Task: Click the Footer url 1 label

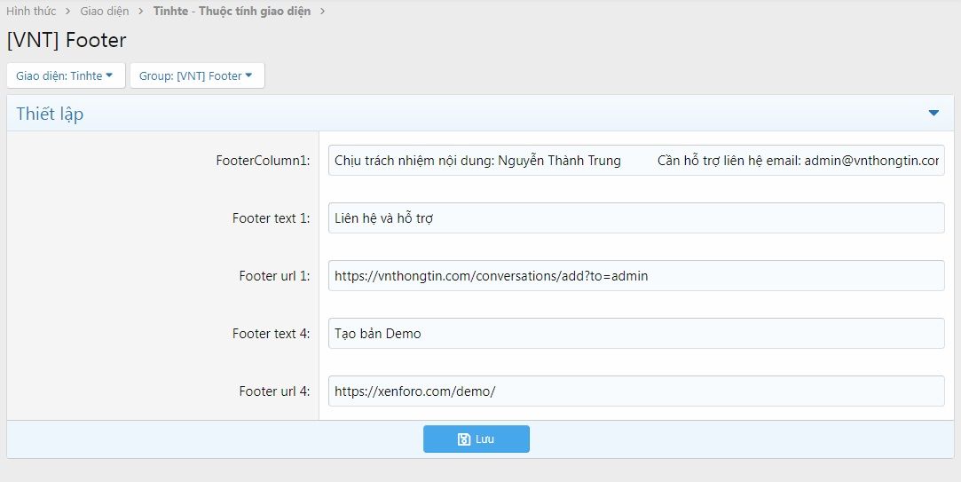Action: pos(274,276)
